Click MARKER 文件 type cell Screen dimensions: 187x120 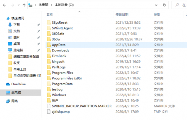tap(164, 106)
